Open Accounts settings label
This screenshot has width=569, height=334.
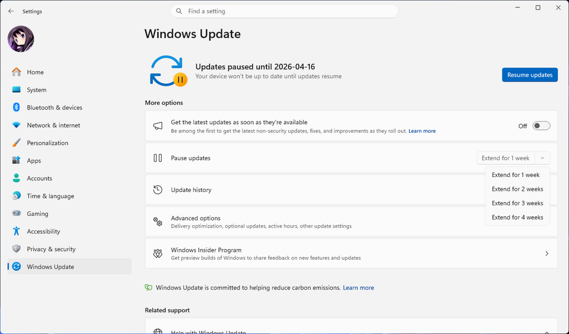pos(39,178)
